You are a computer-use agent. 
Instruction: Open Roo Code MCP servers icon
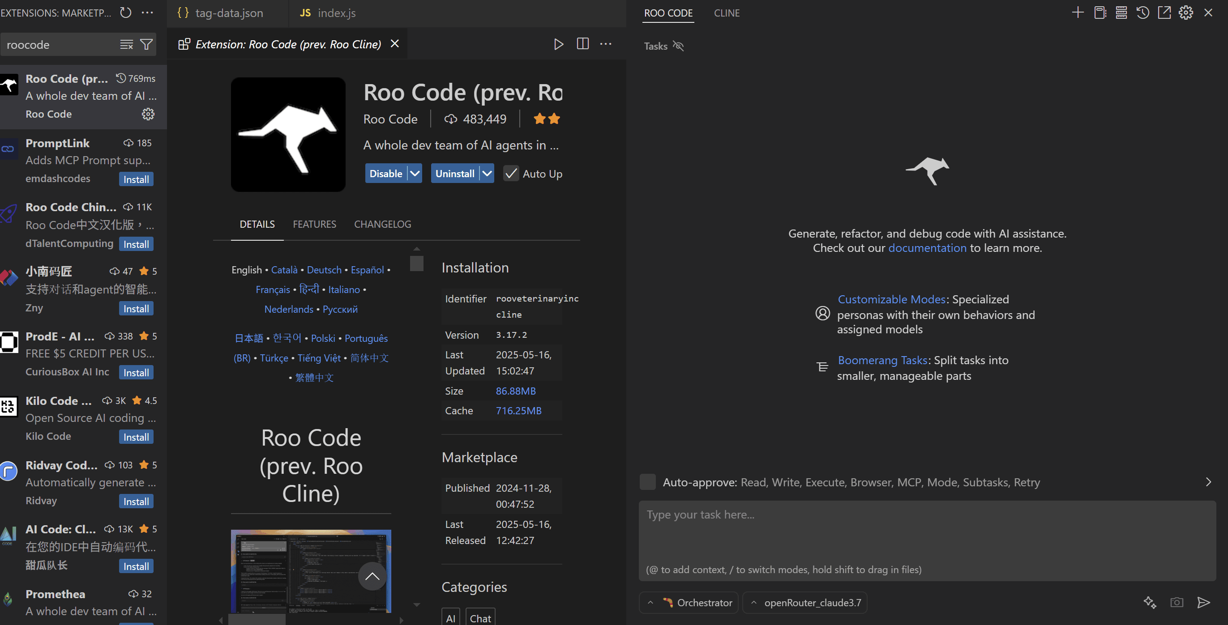pyautogui.click(x=1121, y=13)
